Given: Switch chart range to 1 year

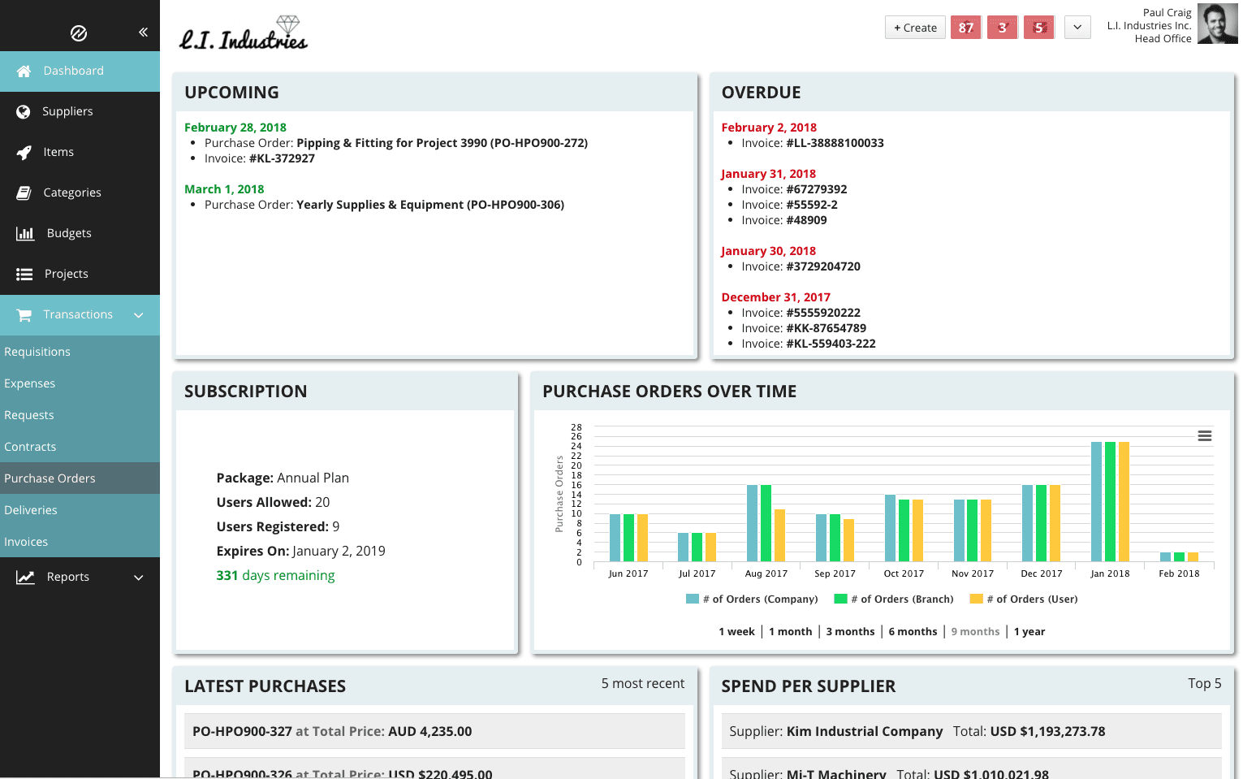Looking at the screenshot, I should [1029, 631].
